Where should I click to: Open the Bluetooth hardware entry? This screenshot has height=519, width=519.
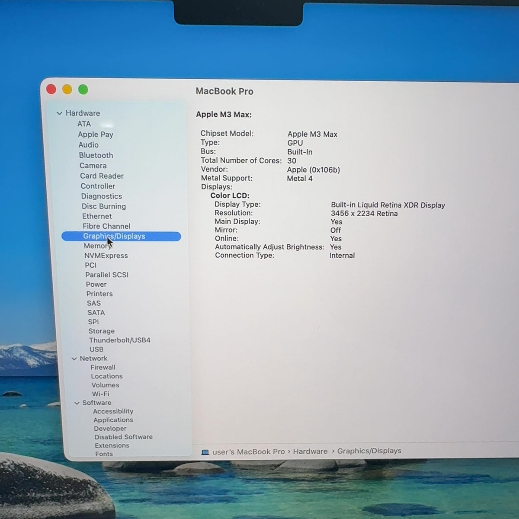click(96, 155)
